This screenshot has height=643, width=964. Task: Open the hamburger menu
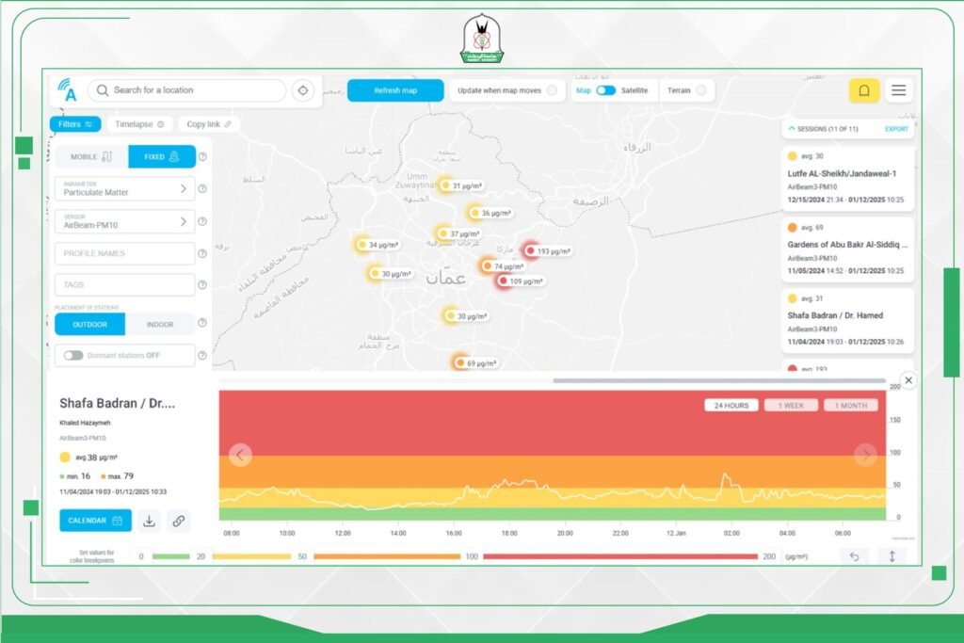pos(899,90)
